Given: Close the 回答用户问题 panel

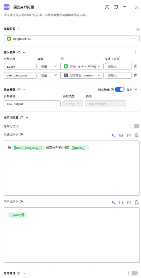Looking at the screenshot, I should pos(137,7).
